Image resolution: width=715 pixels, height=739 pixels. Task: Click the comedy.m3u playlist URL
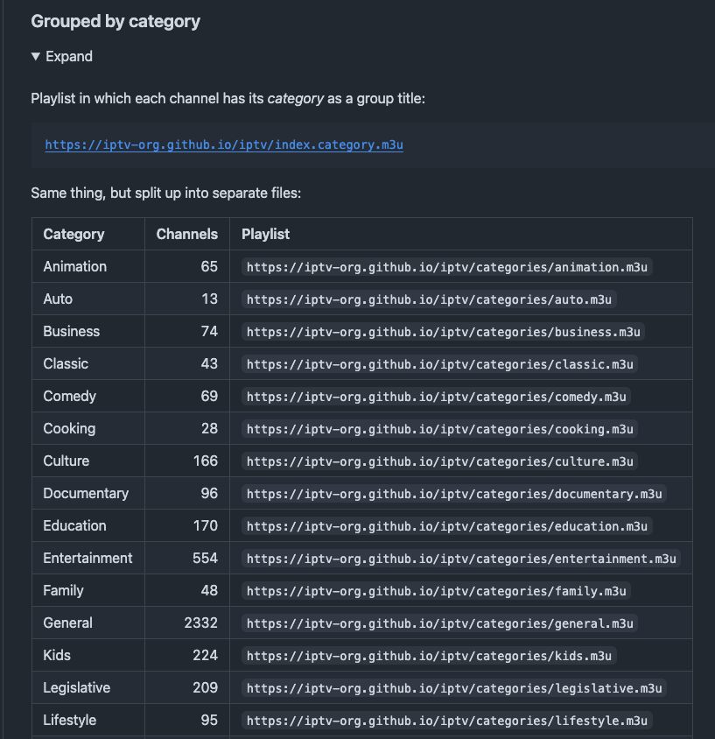coord(436,397)
